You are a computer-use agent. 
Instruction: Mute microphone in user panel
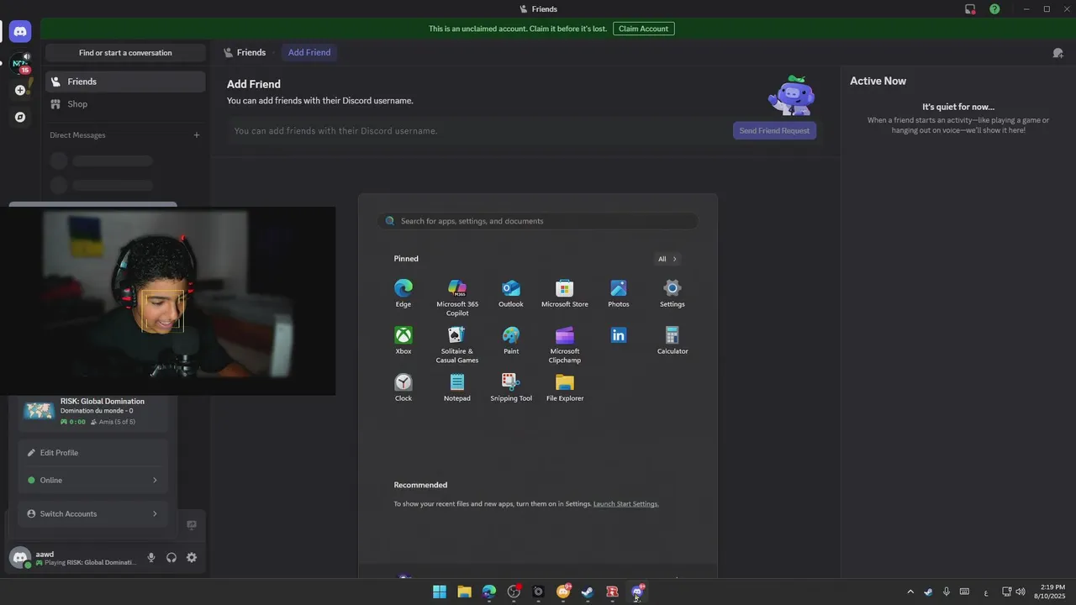click(151, 558)
